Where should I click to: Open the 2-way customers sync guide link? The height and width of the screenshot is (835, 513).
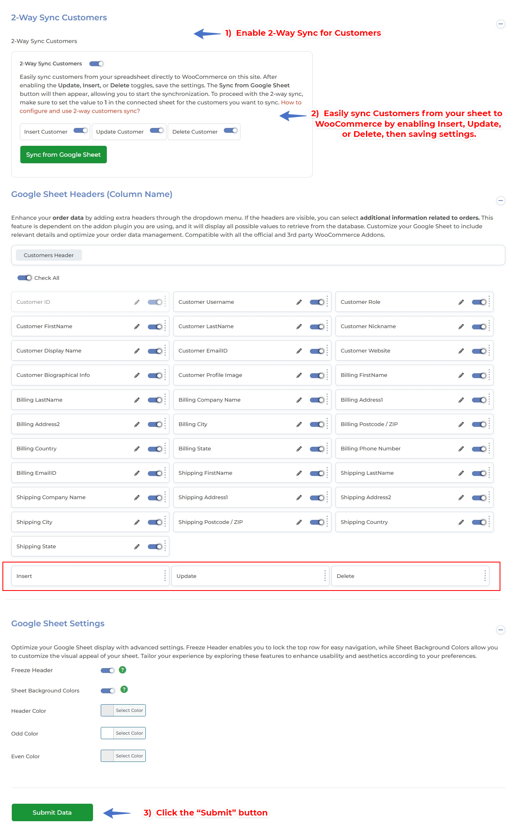click(80, 111)
